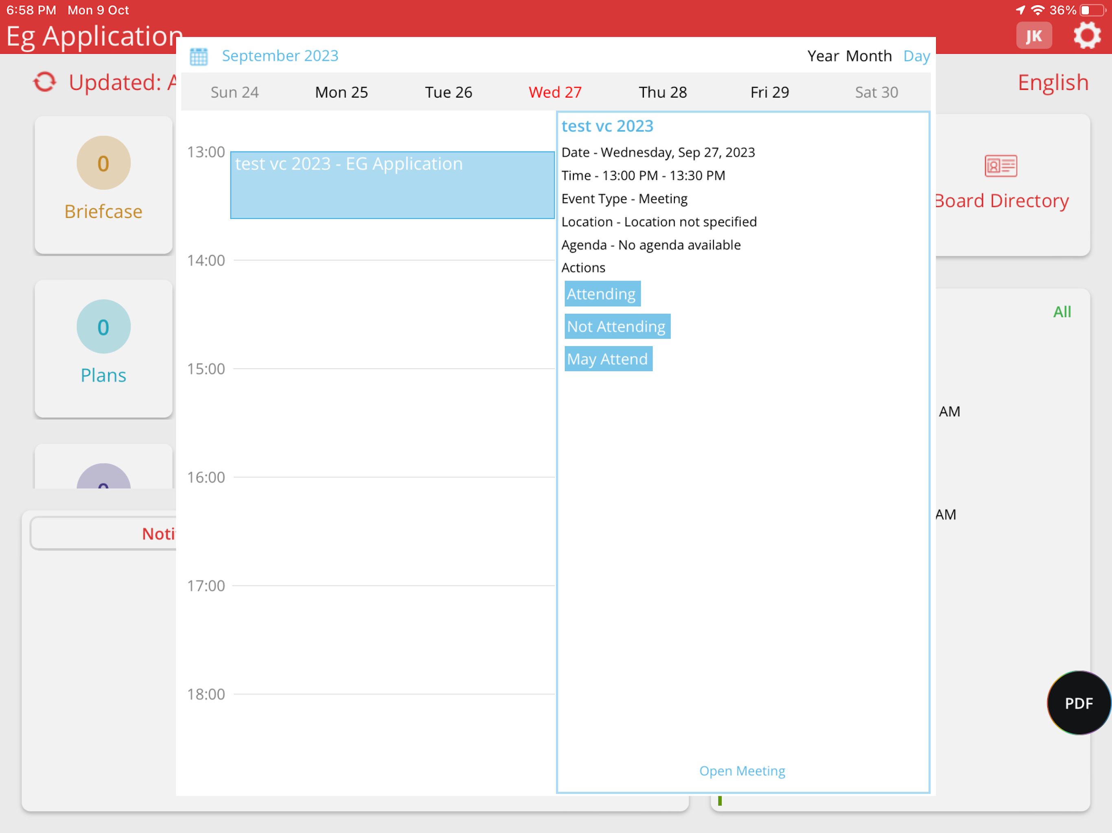Tap the PDF floating button

[x=1079, y=703]
